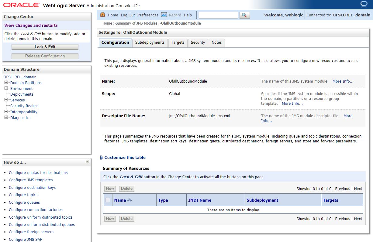This screenshot has height=242, width=373.
Task: Expand the Diagnostics tree node
Action: (x=6, y=117)
